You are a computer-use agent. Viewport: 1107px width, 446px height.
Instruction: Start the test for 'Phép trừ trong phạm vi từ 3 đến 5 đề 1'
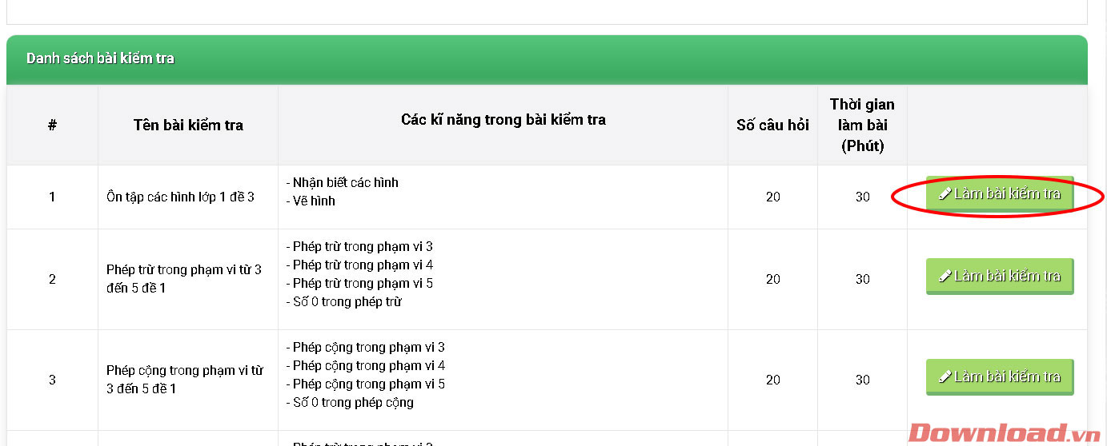(x=999, y=277)
